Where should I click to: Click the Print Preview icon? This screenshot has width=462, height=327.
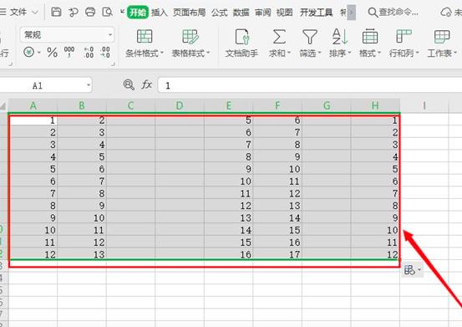pos(107,12)
